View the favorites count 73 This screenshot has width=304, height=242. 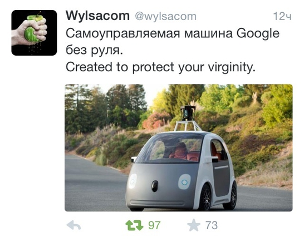point(212,225)
